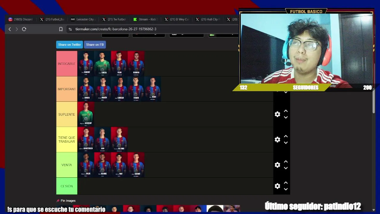Viewport: 380px width, 214px height.
Task: Select the Cubarsí player card
Action: point(86,64)
